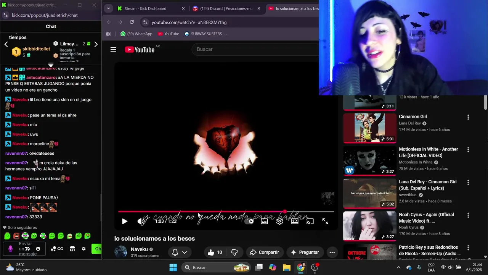Viewport: 488px width, 275px height.
Task: Open the SUBWAY SURFERS bookmark
Action: pos(206,34)
